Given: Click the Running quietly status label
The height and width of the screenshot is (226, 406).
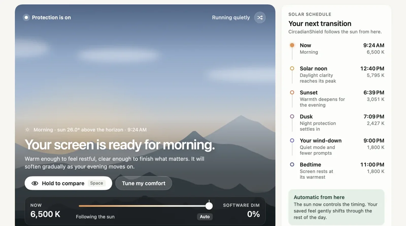Looking at the screenshot, I should (x=231, y=18).
